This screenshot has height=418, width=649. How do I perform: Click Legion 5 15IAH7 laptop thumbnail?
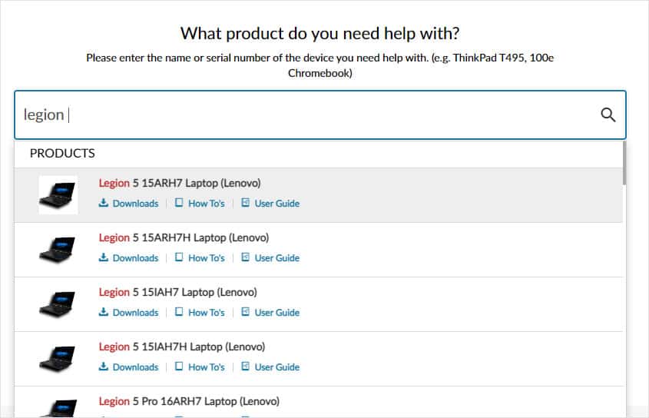pos(58,304)
